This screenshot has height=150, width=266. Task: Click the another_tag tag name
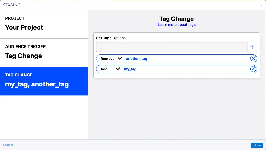(136, 59)
